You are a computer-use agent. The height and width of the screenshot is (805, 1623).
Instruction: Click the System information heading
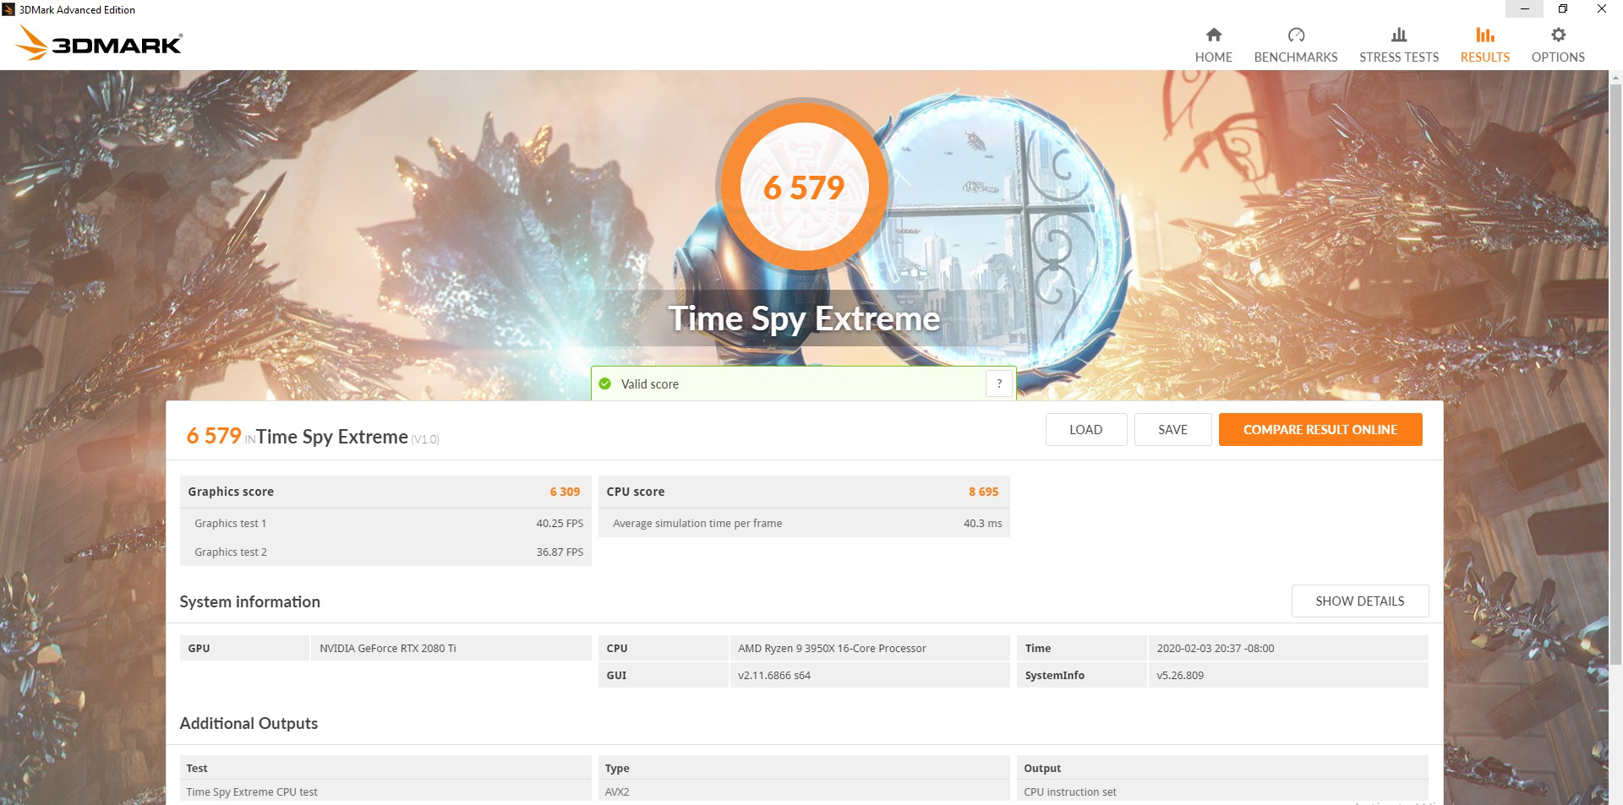(249, 601)
